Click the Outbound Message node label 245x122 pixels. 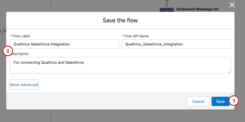[x=197, y=9]
